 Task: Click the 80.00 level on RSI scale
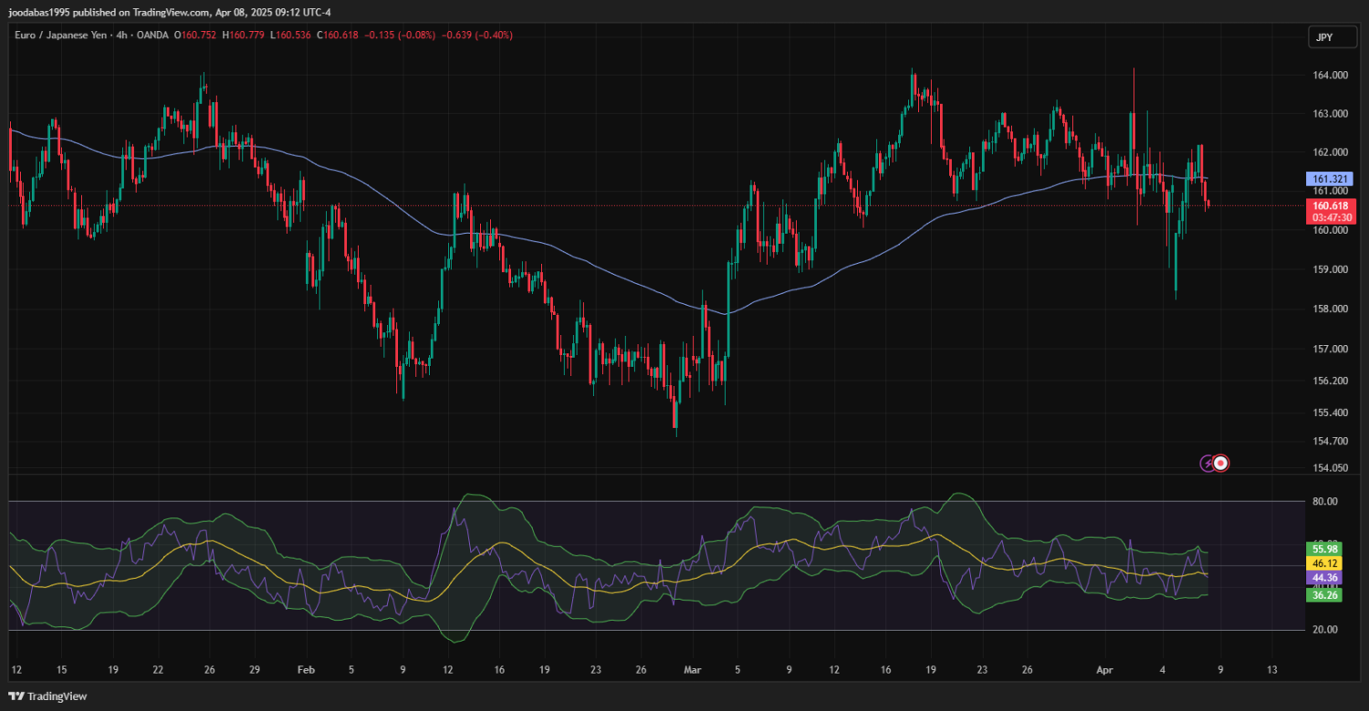coord(1324,501)
